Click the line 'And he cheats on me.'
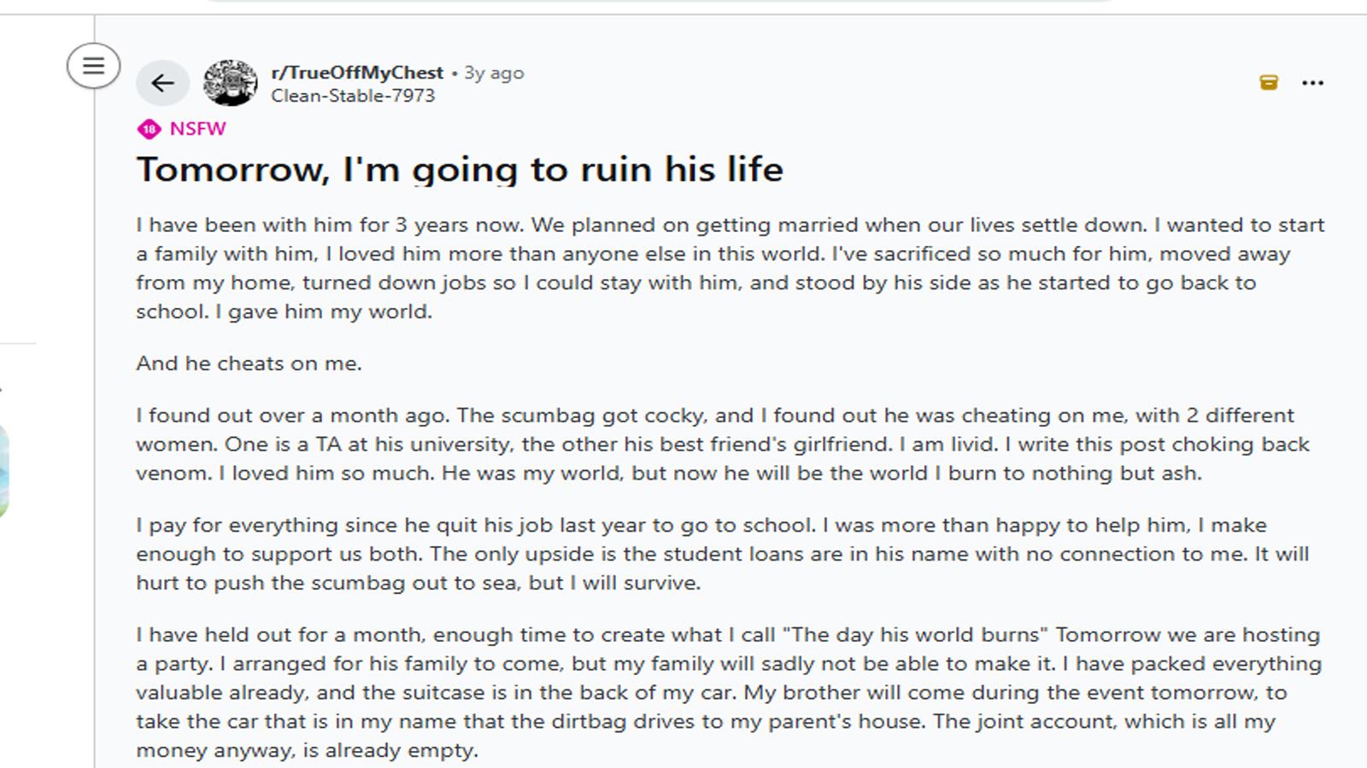Screen dimensions: 1367x768 249,364
